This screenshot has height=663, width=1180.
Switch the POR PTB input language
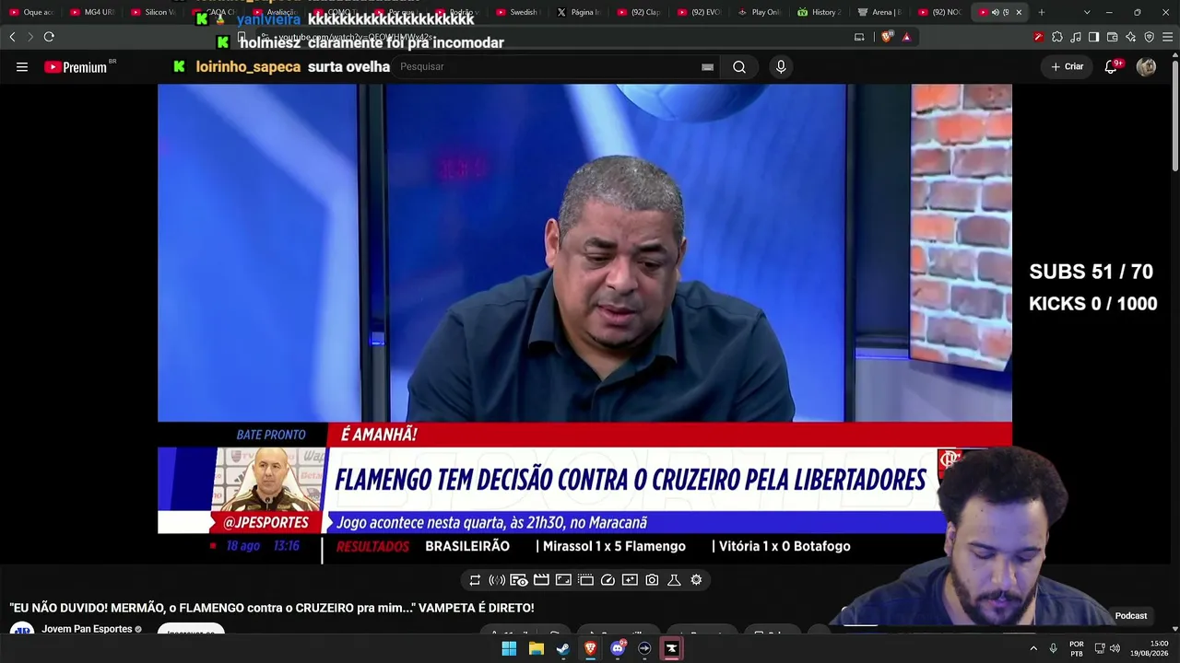(x=1077, y=648)
